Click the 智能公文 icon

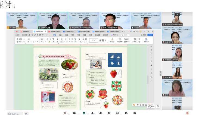click(146, 40)
